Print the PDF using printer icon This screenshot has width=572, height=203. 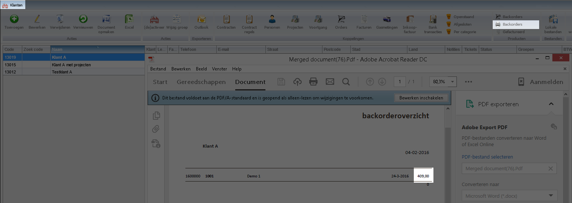[x=313, y=82]
